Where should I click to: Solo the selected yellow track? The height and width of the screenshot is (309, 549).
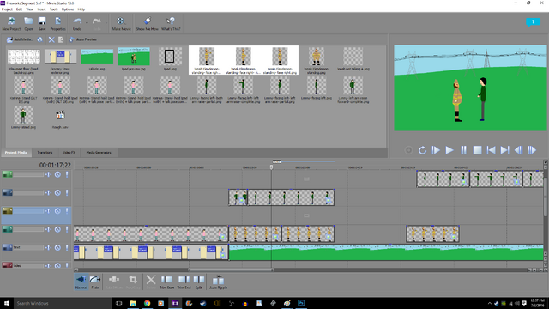67,211
